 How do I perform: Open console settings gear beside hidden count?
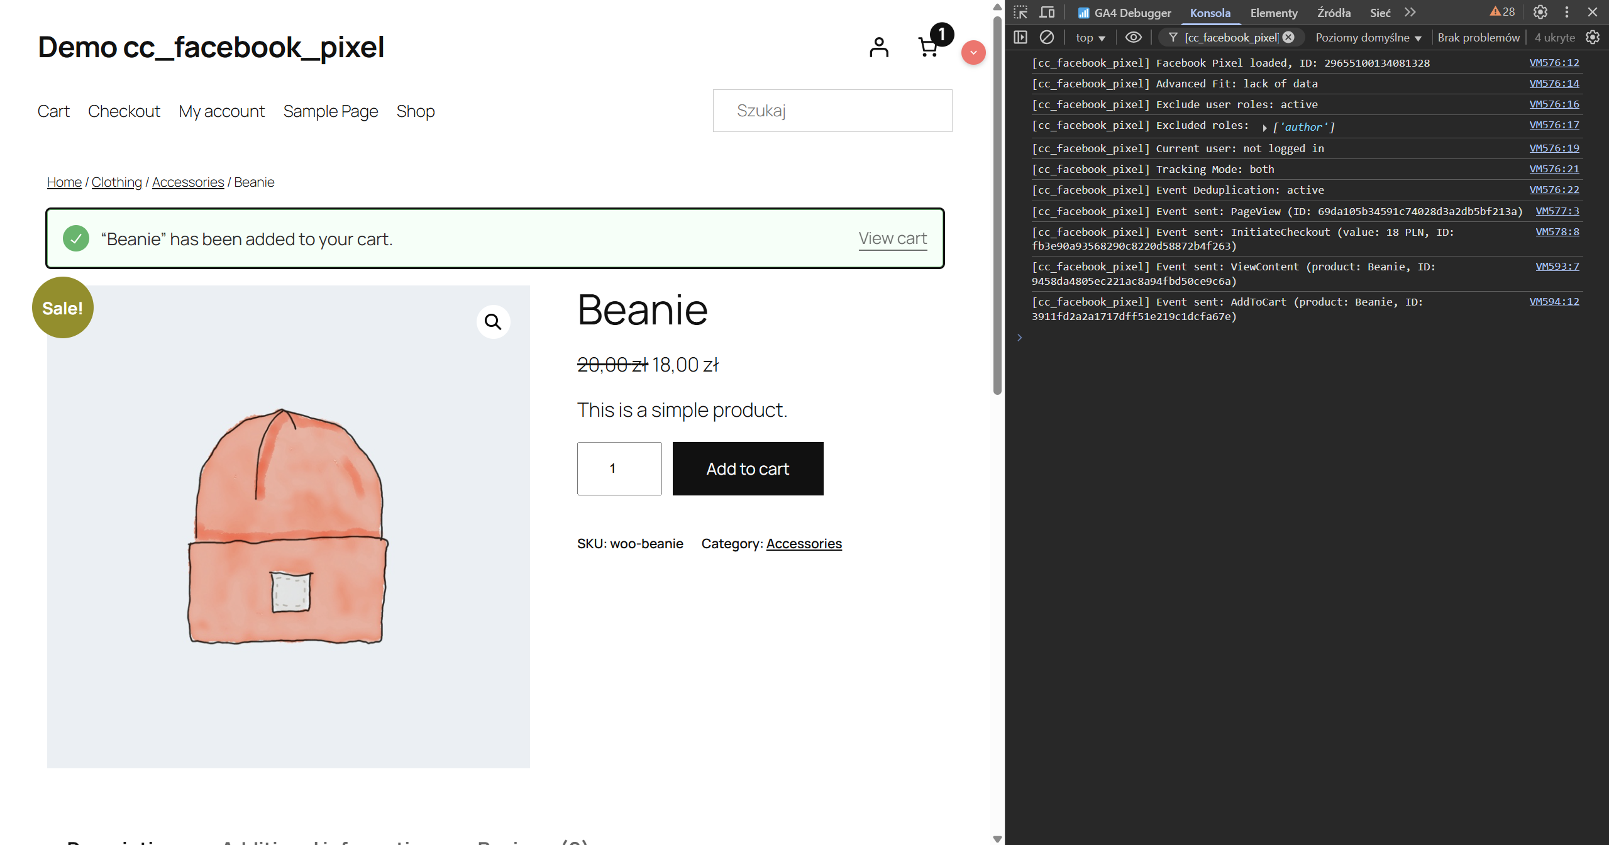[1593, 37]
